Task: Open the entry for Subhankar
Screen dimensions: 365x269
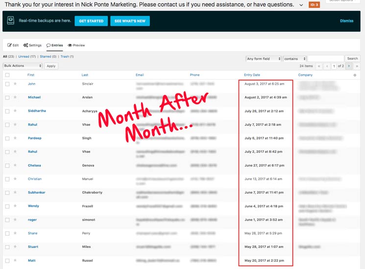Action: tap(37, 192)
